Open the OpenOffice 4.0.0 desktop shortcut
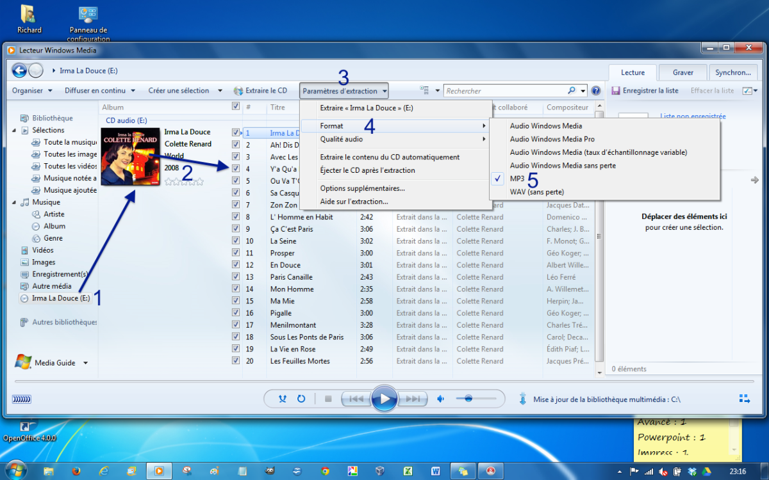 (29, 431)
